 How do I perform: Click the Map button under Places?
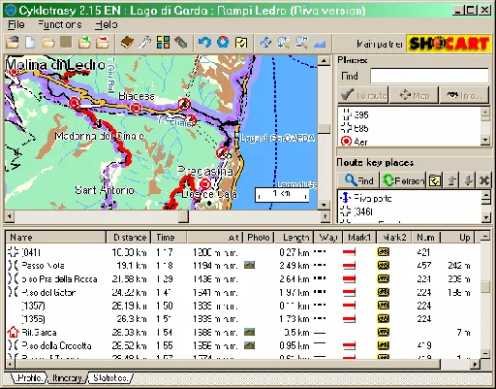coord(415,95)
